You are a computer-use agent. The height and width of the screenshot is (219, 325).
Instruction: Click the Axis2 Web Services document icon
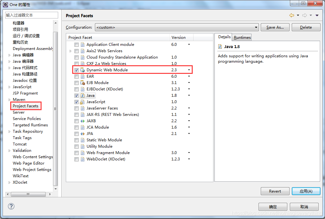pyautogui.click(x=82, y=51)
